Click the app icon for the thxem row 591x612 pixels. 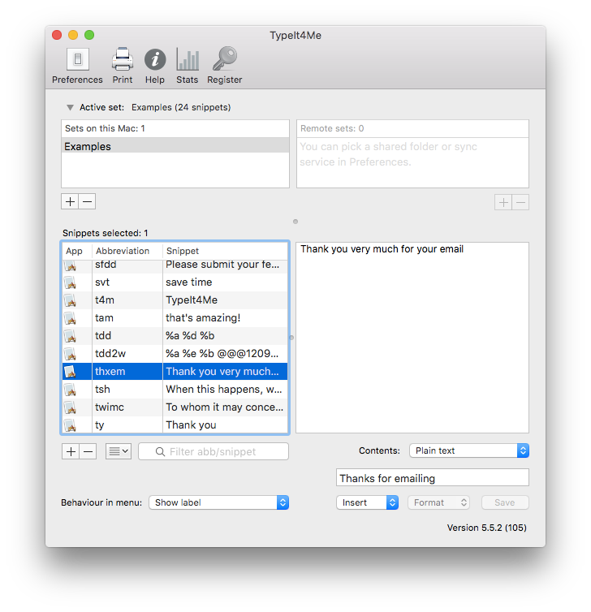[71, 372]
